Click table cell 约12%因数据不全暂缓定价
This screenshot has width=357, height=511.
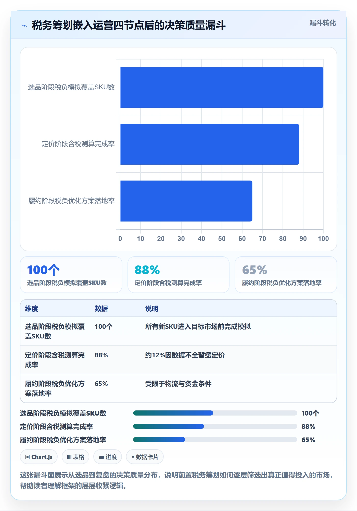[x=185, y=355]
